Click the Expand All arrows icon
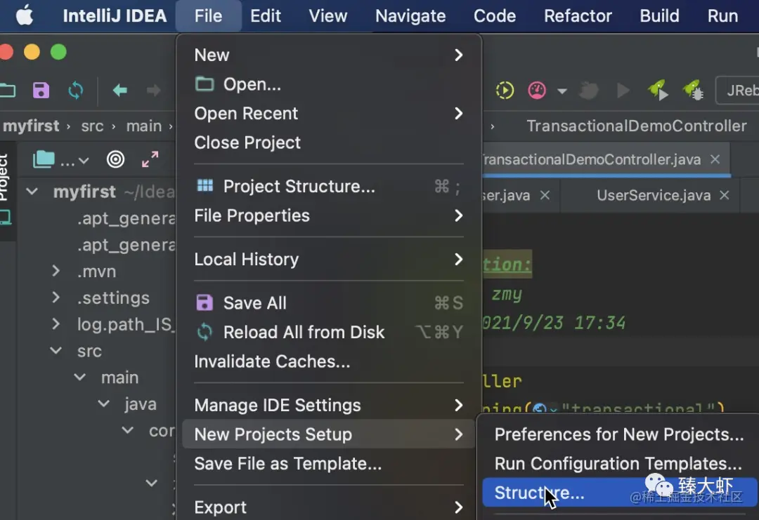The image size is (759, 520). [x=150, y=159]
